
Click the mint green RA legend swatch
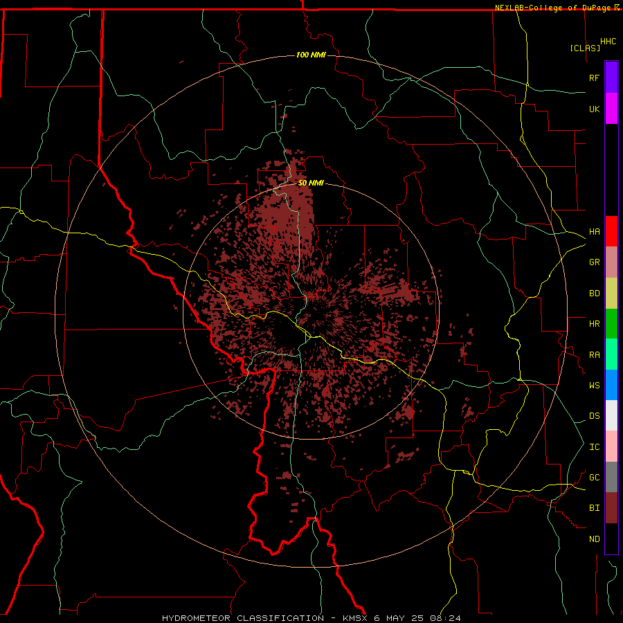coord(611,354)
